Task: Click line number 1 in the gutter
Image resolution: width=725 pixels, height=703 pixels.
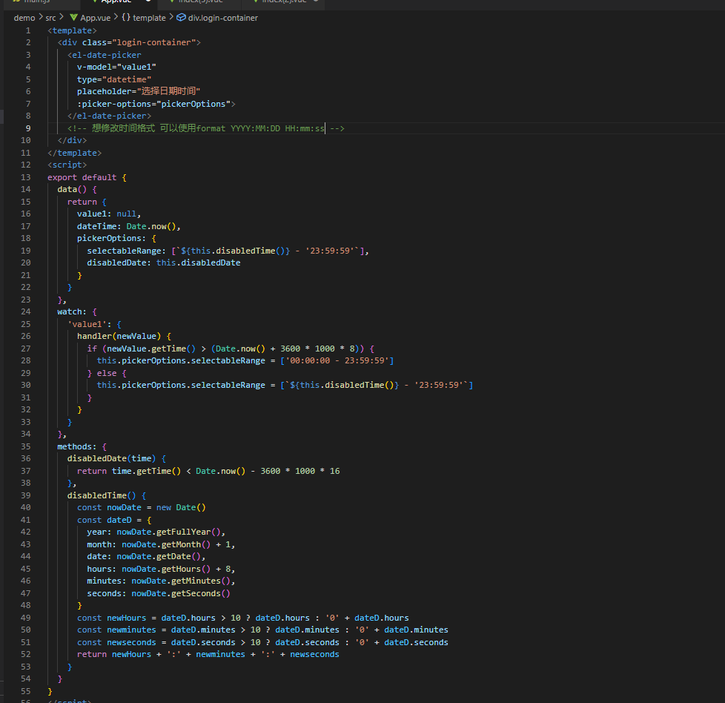Action: coord(28,30)
